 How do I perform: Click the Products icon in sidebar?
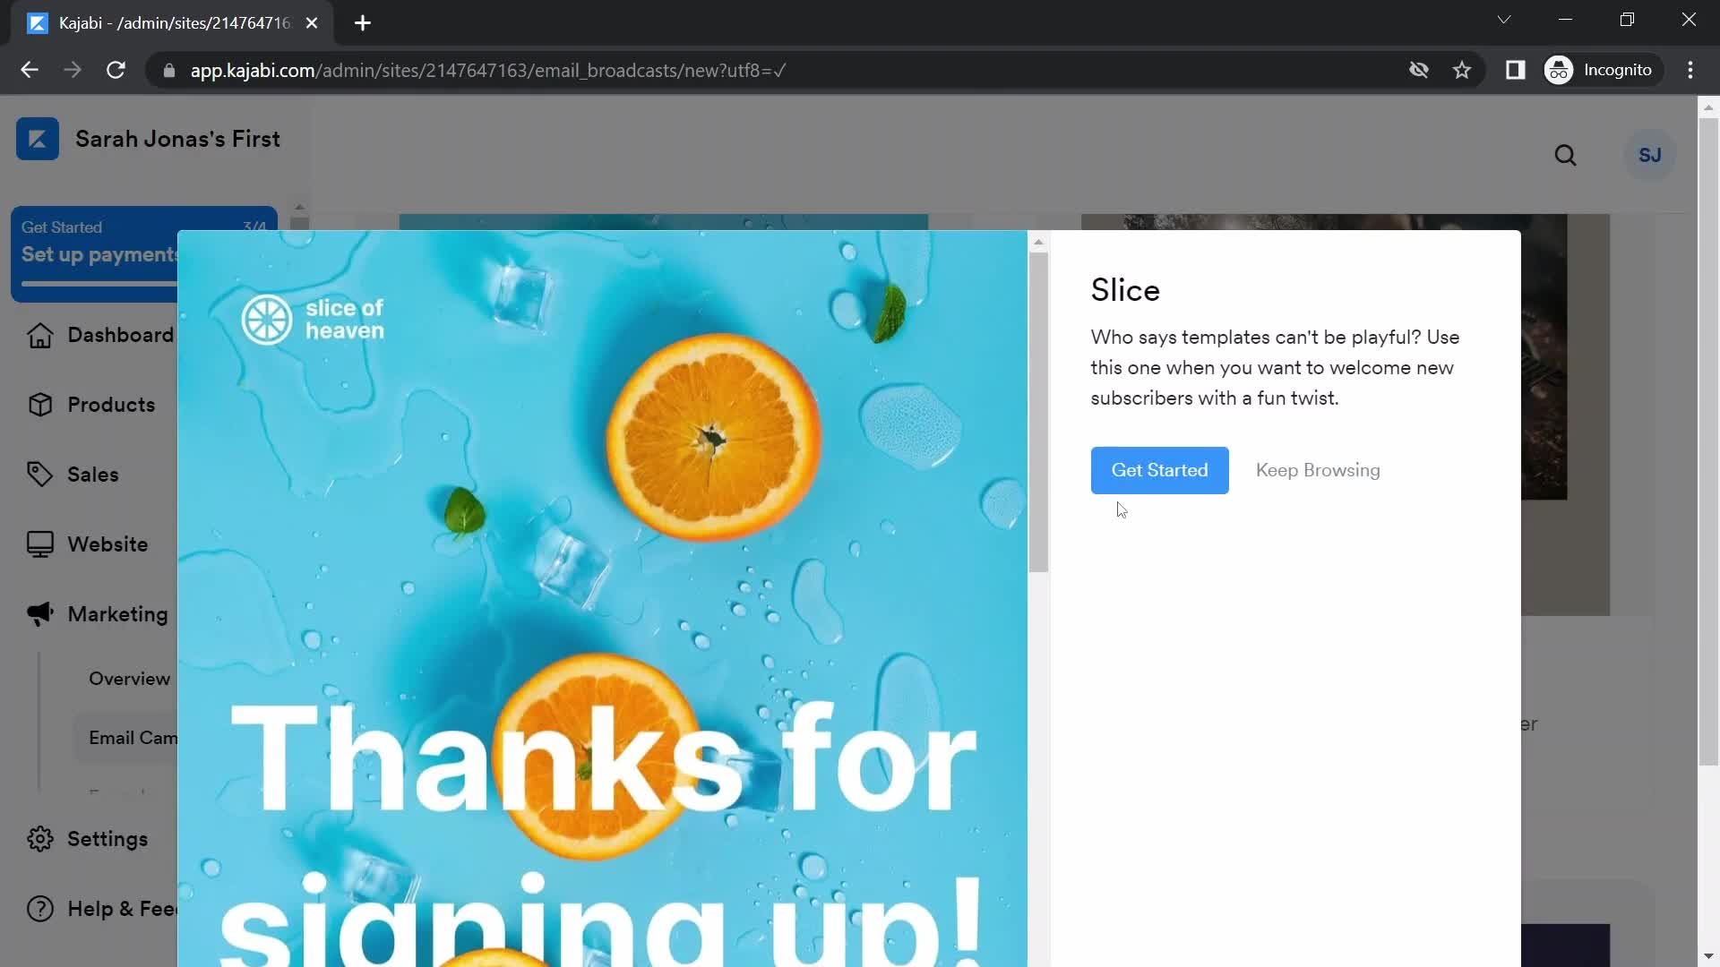tap(40, 404)
